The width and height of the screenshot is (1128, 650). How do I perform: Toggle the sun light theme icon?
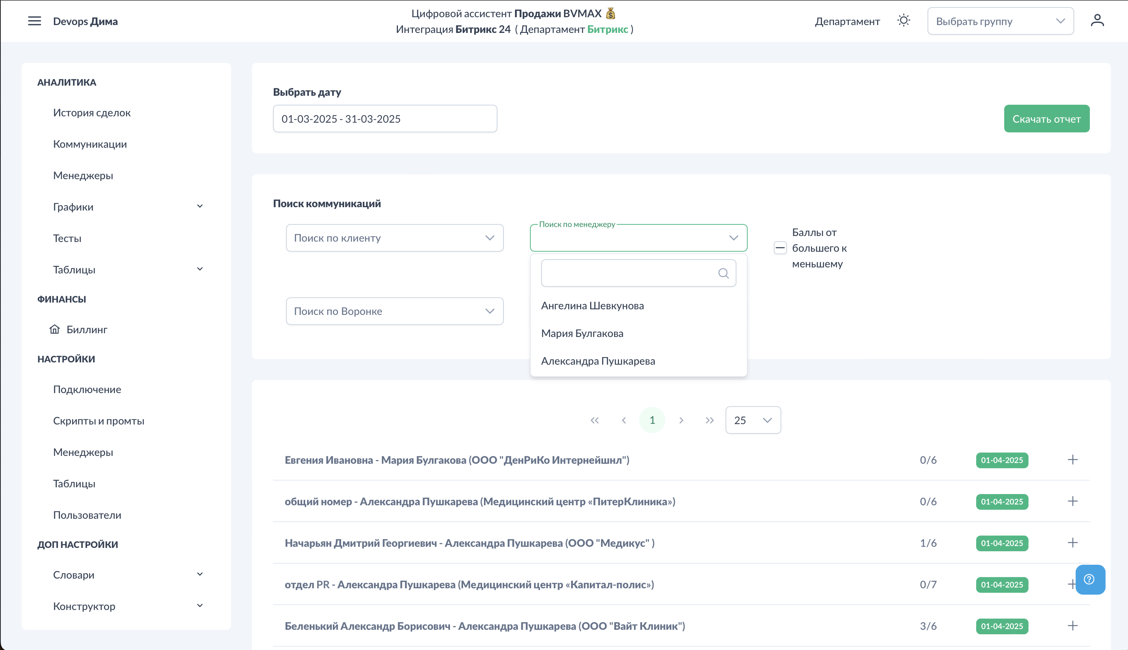(904, 21)
